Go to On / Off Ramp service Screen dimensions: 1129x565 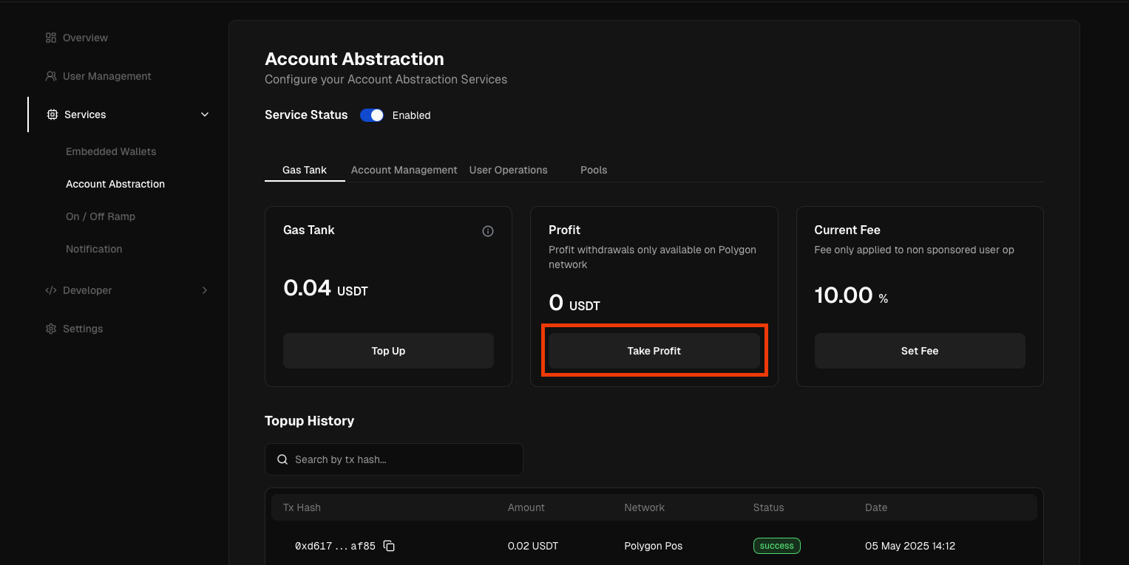[x=101, y=216]
